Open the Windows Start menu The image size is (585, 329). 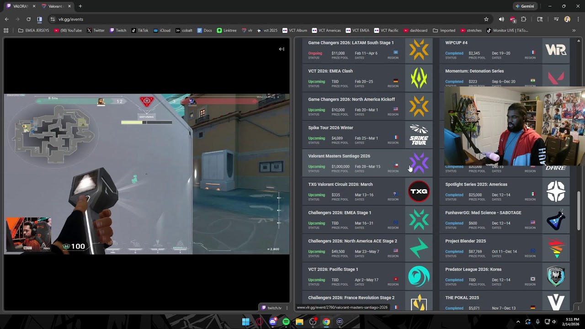(x=245, y=322)
